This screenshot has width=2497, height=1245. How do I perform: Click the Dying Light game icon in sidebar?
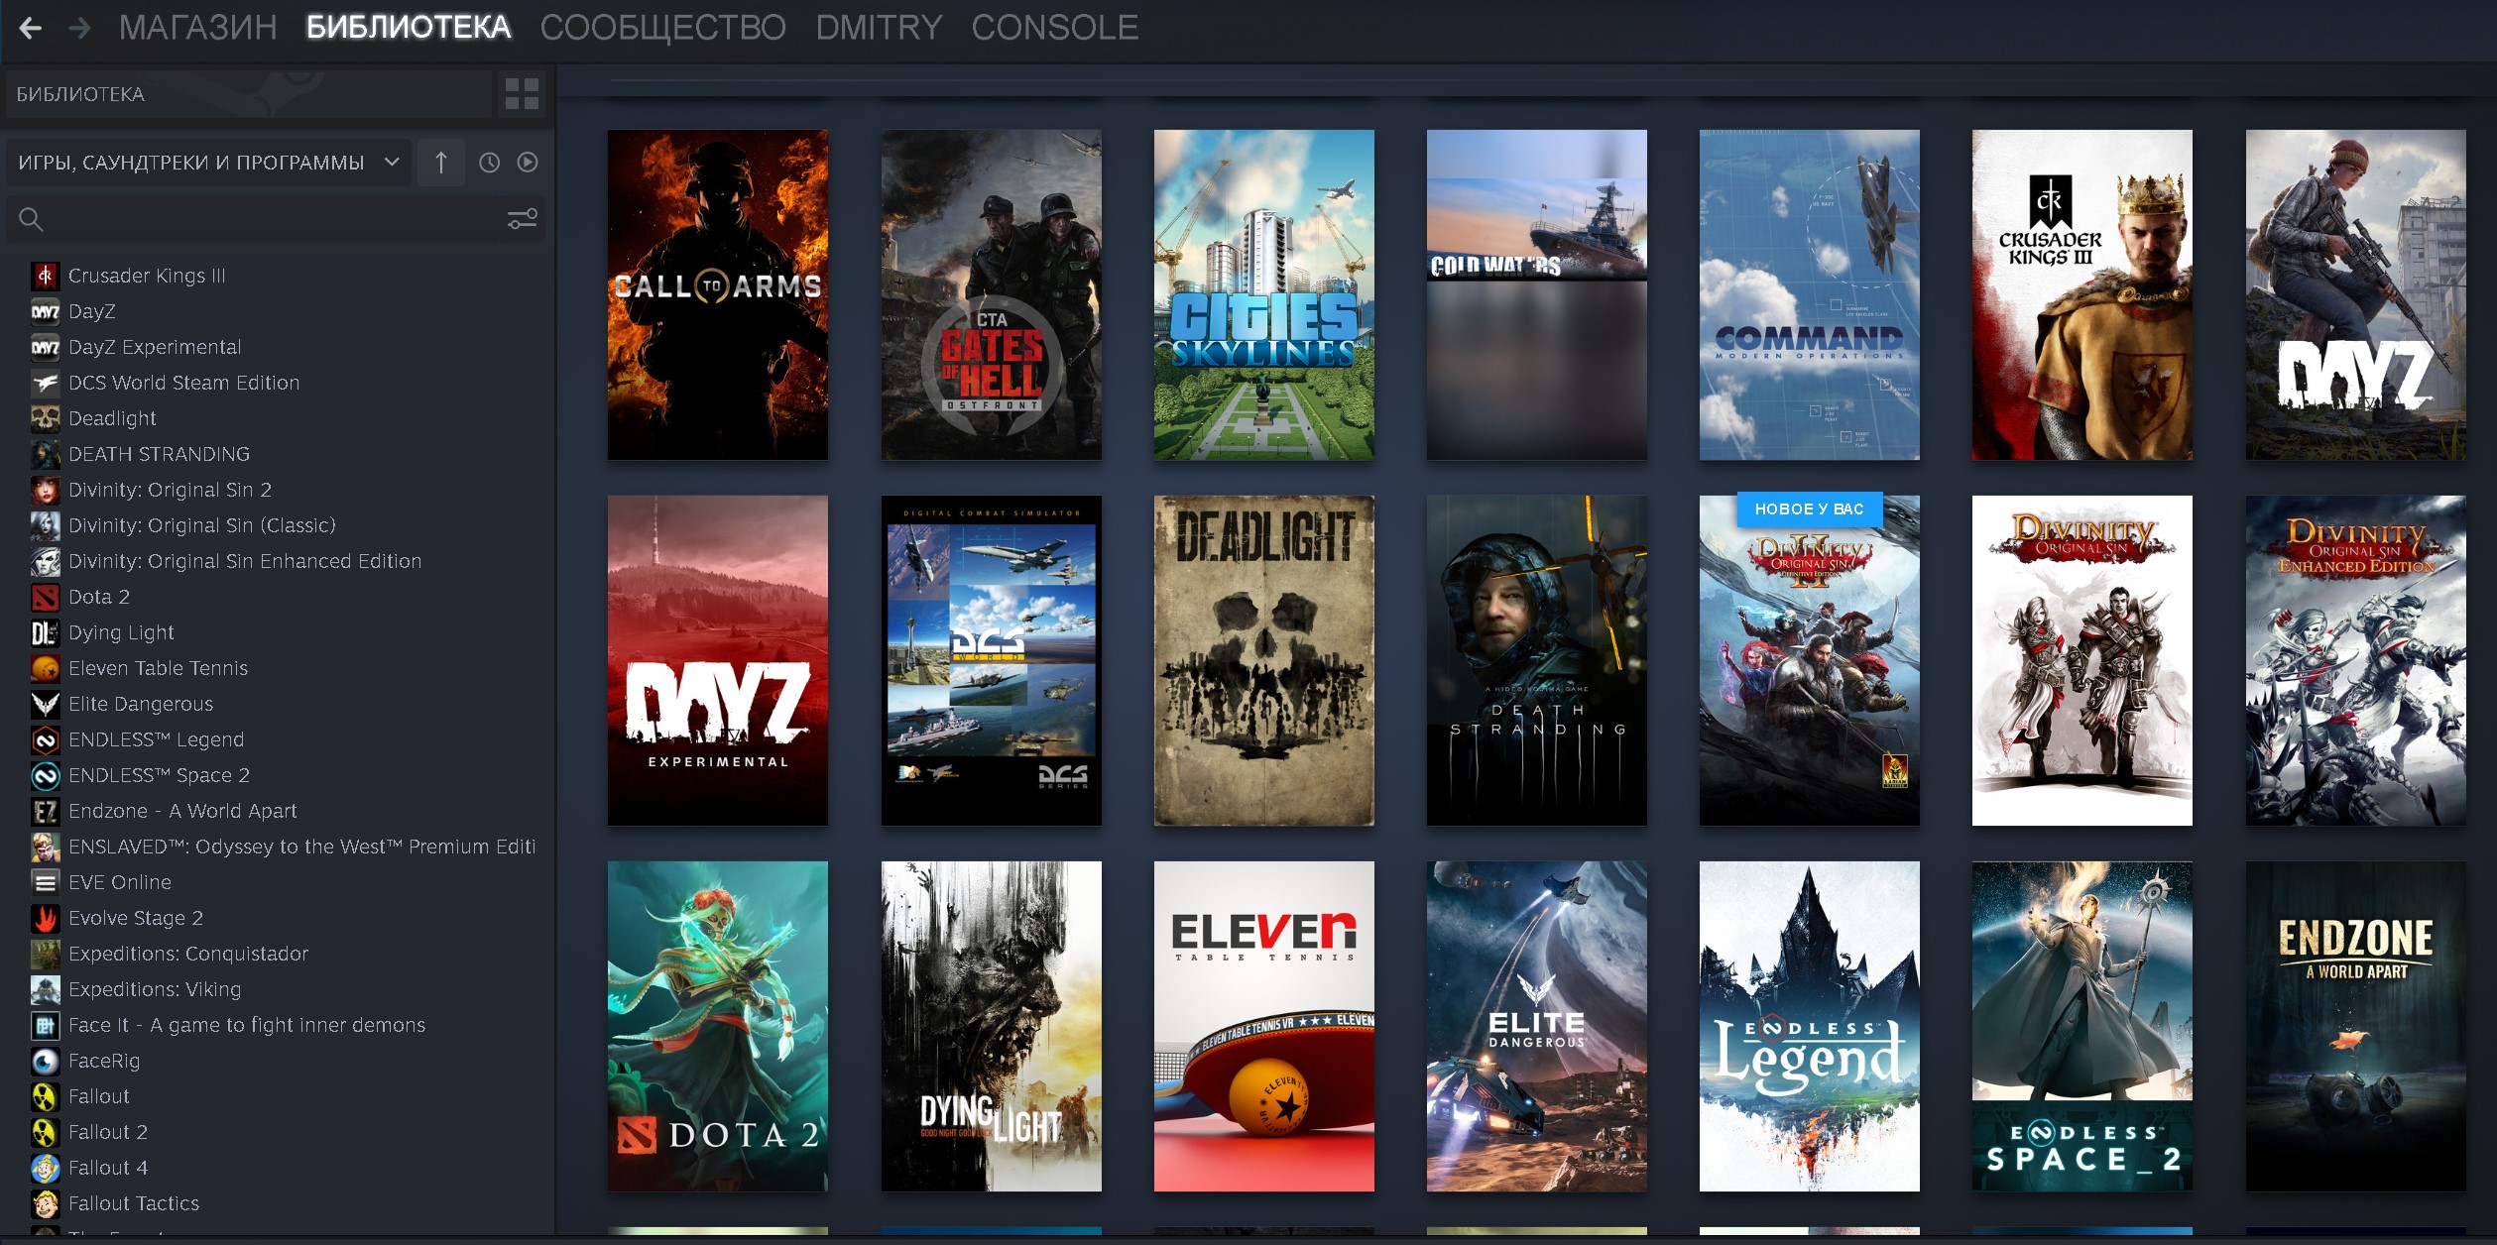(42, 630)
